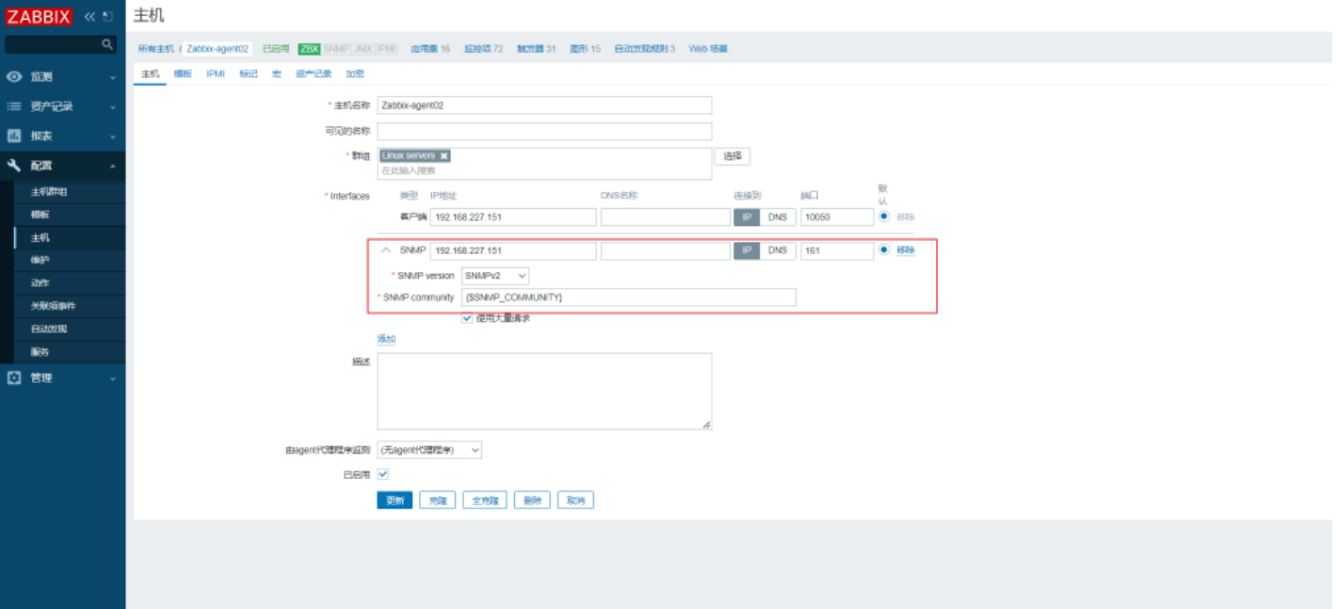Screen dimensions: 1337x609
Task: Click the 删除 button
Action: (x=532, y=500)
